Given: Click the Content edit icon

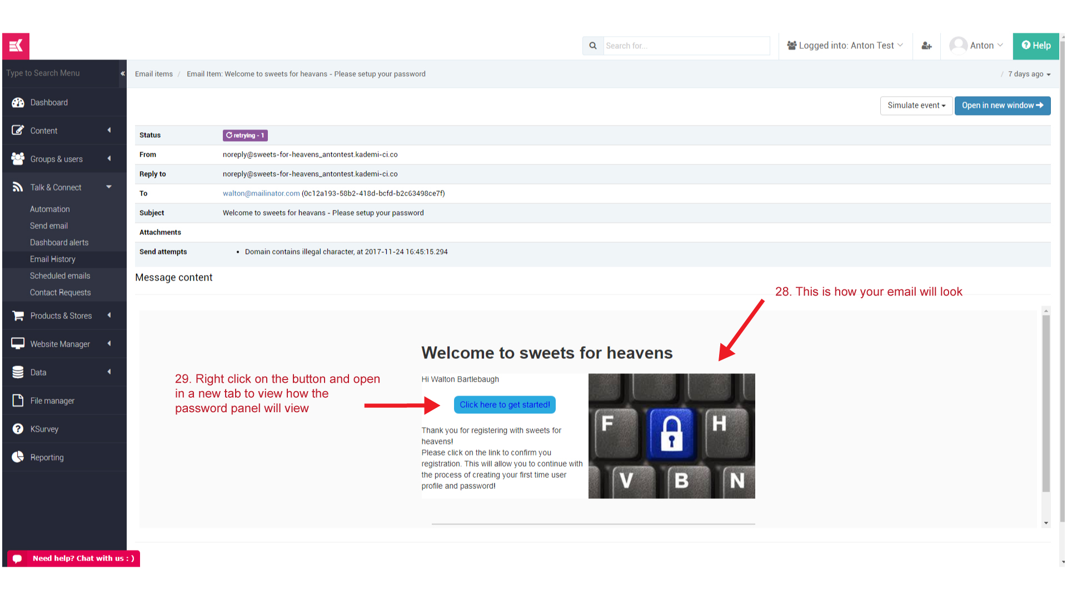Looking at the screenshot, I should click(18, 131).
